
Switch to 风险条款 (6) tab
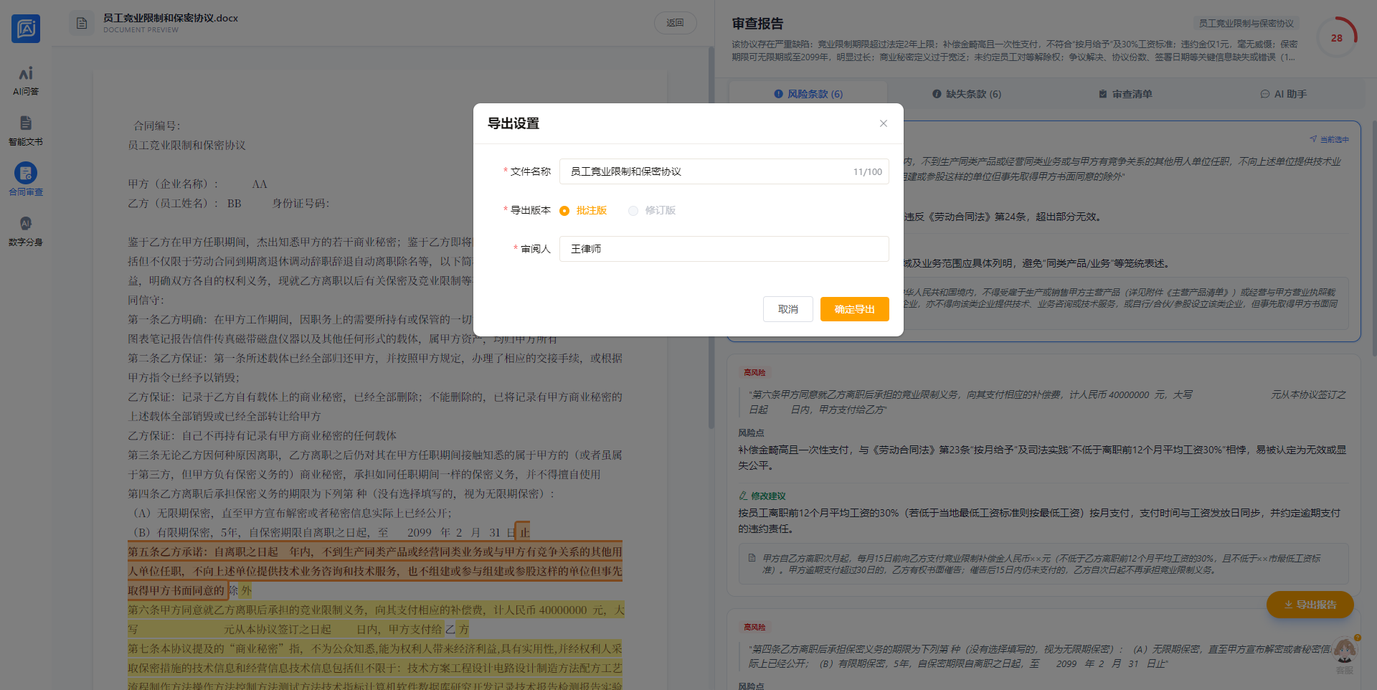808,94
